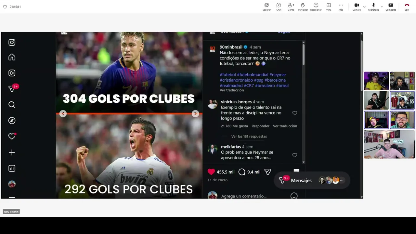Expand Ver las 181 respuestas
This screenshot has height=234, width=416.
point(249,136)
